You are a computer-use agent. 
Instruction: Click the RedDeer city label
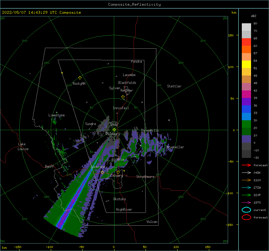point(127,90)
